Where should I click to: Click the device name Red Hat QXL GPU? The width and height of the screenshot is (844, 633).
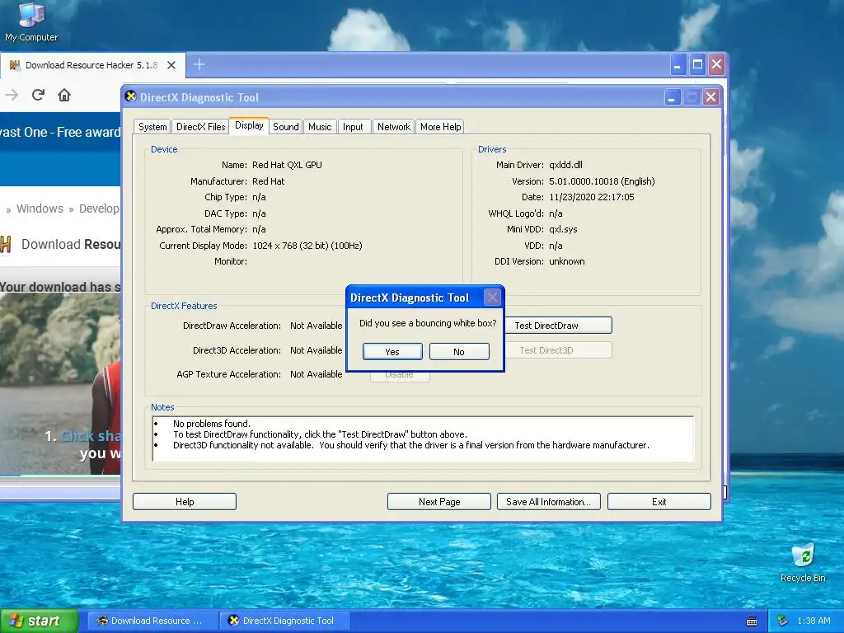click(x=287, y=165)
